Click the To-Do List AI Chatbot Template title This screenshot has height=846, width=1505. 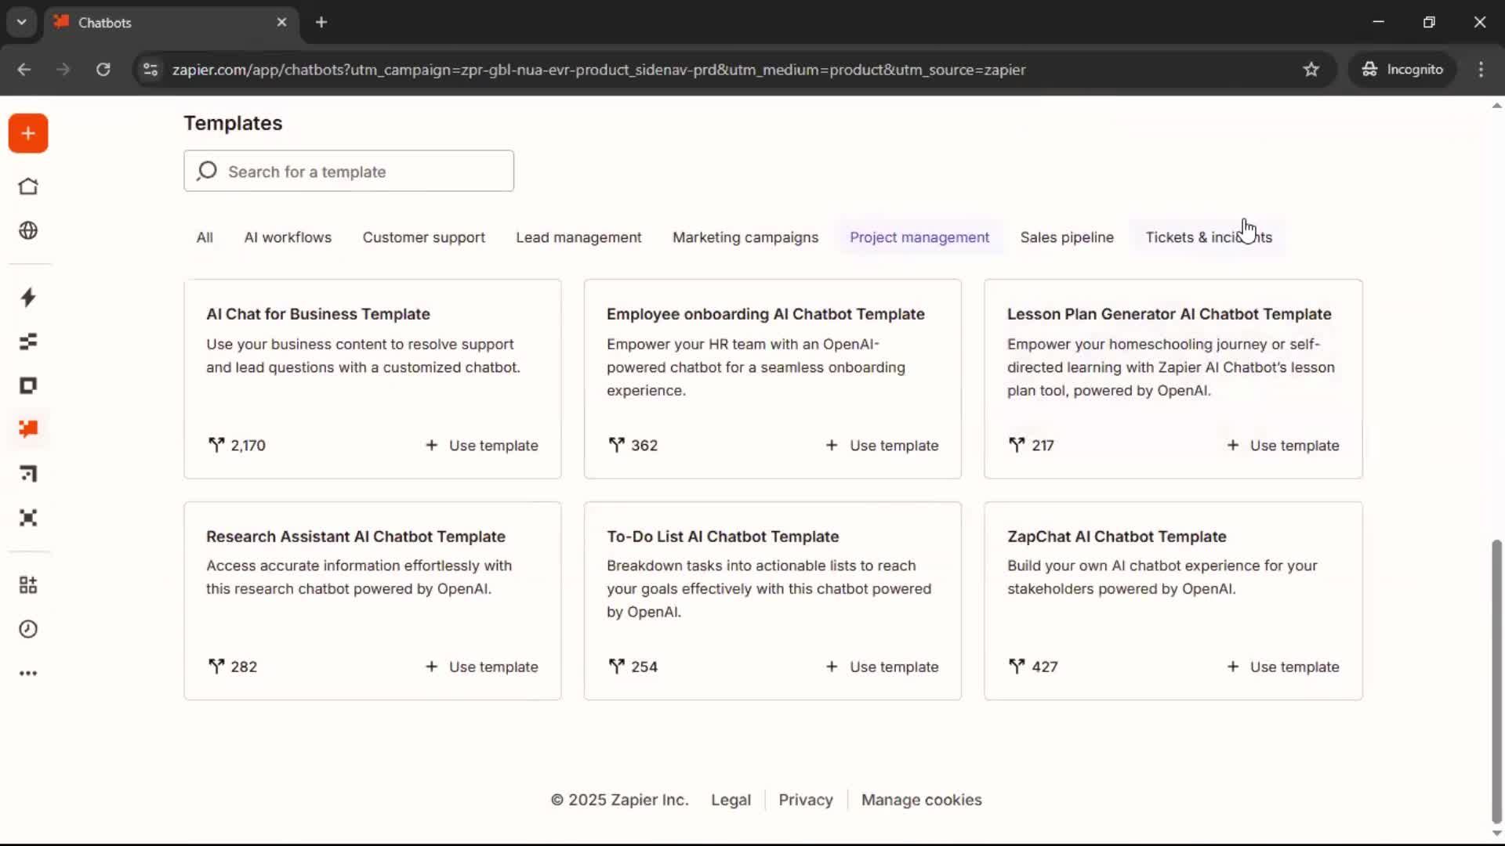coord(723,537)
